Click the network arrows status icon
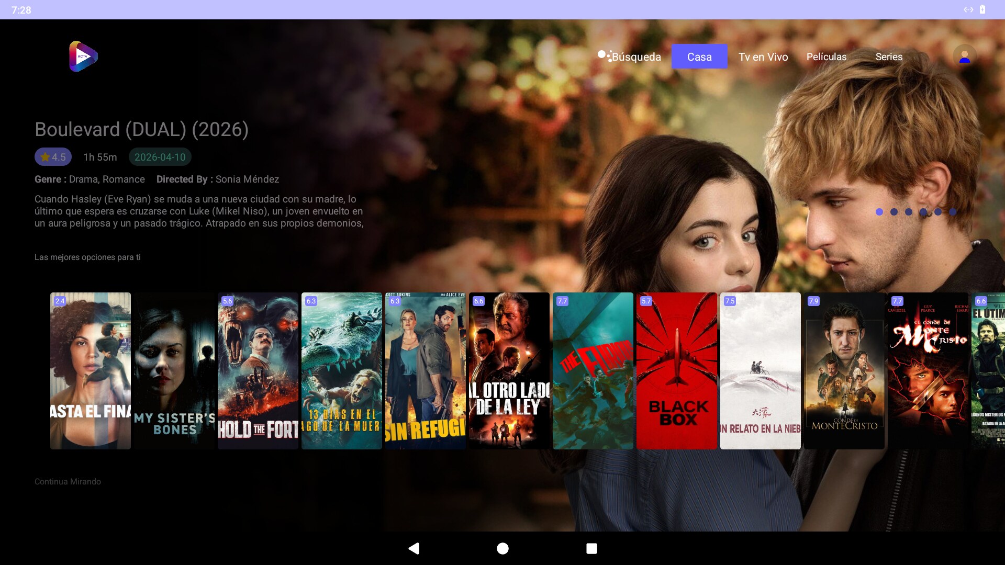Screen dimensions: 1005x565 point(968,9)
